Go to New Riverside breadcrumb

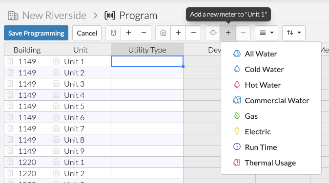(54, 16)
